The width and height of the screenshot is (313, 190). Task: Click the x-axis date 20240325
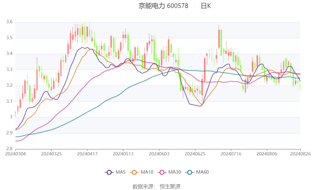51,154
